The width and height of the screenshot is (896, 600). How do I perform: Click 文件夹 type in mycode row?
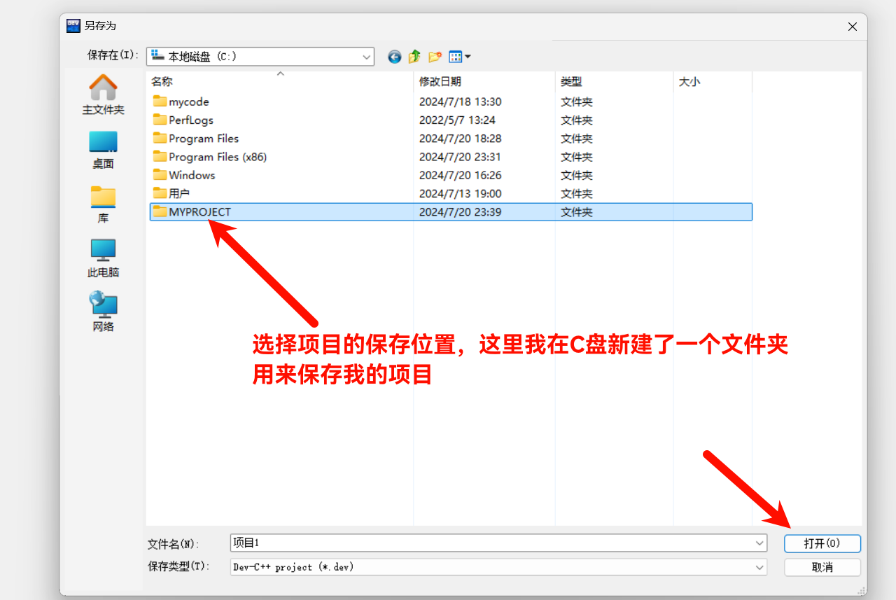coord(576,102)
